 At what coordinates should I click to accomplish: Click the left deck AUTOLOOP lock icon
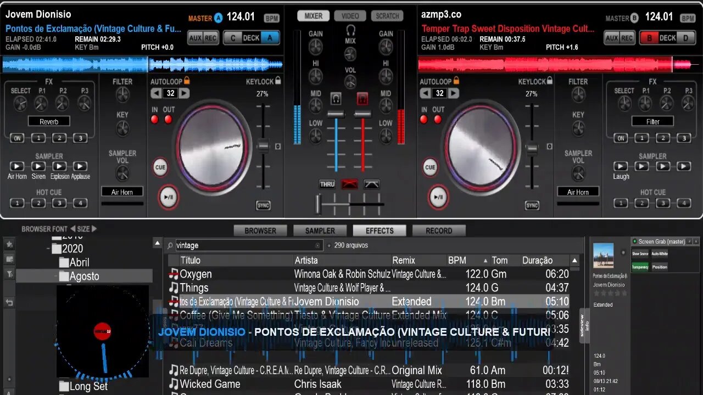coord(187,81)
